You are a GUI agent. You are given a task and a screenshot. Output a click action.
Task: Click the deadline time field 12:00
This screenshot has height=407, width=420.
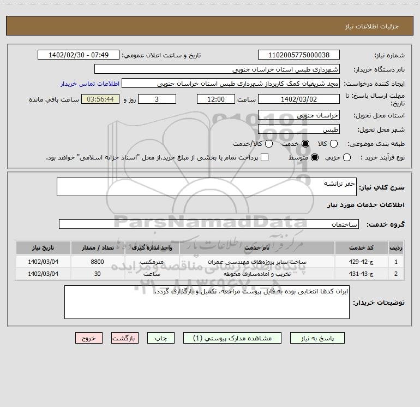216,99
